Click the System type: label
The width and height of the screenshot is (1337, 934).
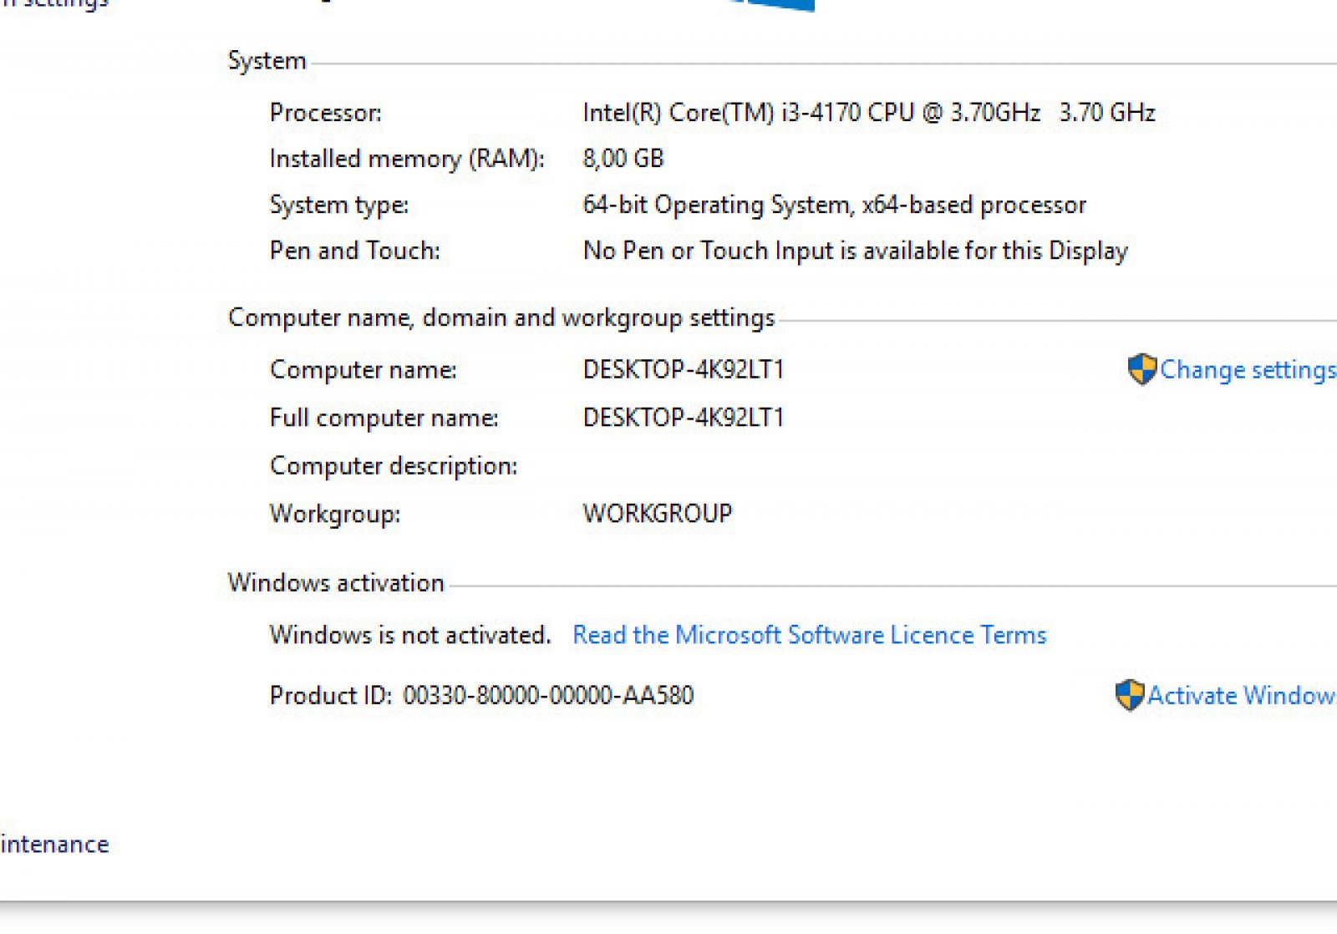click(x=339, y=206)
